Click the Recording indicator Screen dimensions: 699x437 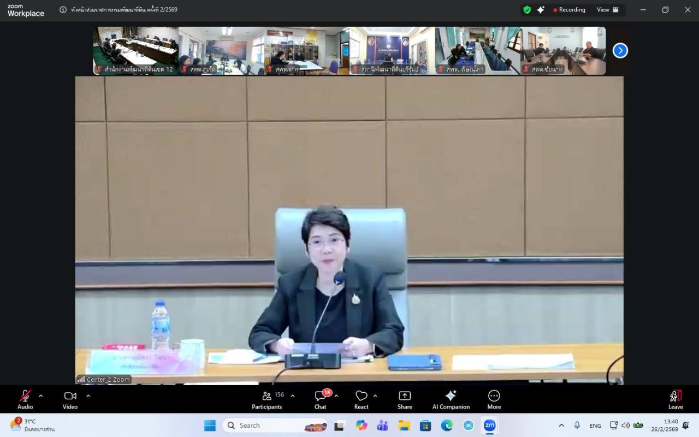pos(569,10)
